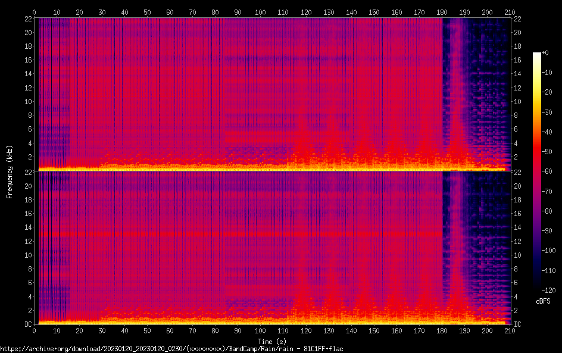Click the 180 tick on the top time axis
Image resolution: width=562 pixels, height=353 pixels.
tap(442, 12)
